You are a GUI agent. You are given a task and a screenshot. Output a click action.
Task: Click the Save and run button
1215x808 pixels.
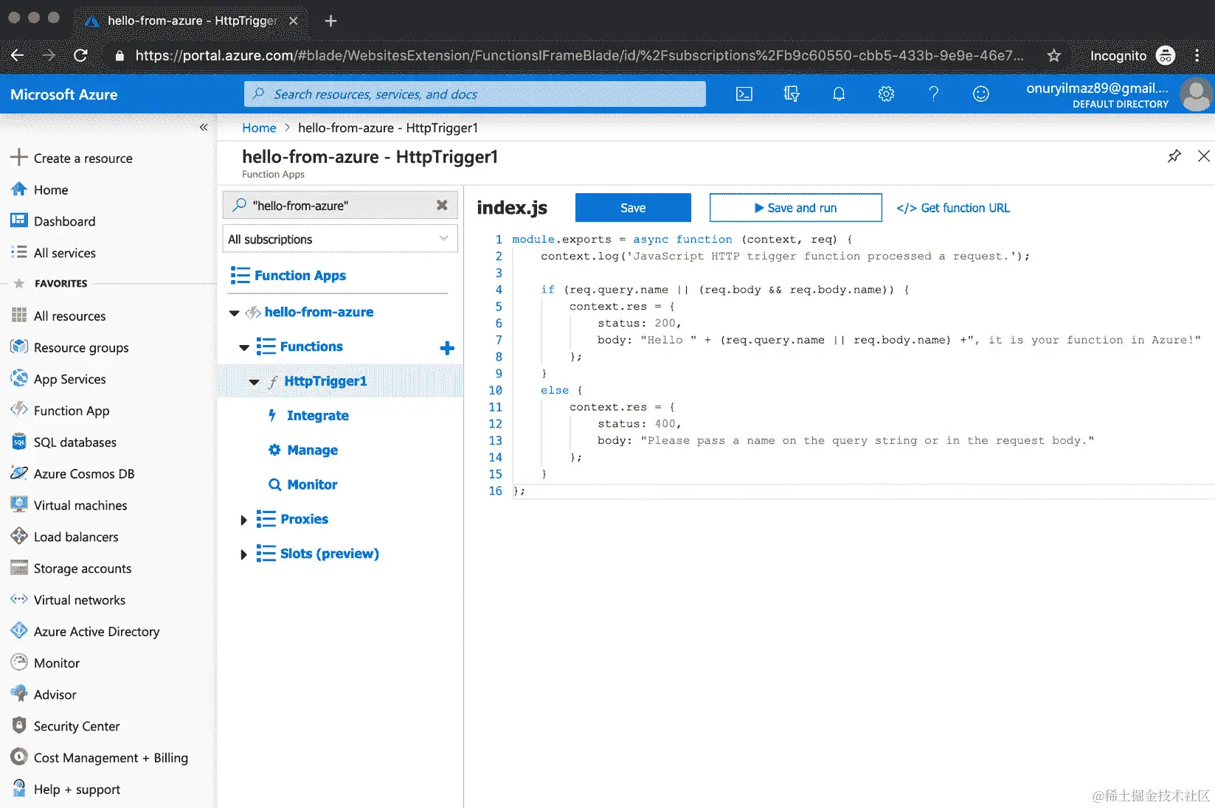795,207
